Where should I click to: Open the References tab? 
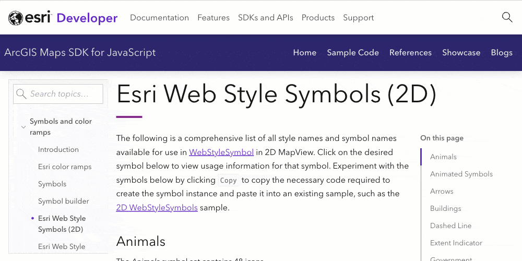tap(410, 53)
